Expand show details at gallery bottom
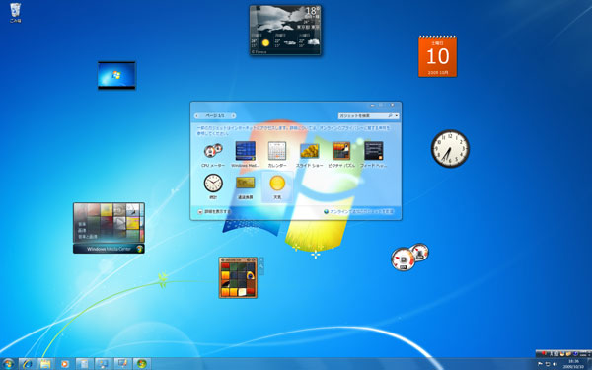This screenshot has width=592, height=370. tap(214, 212)
